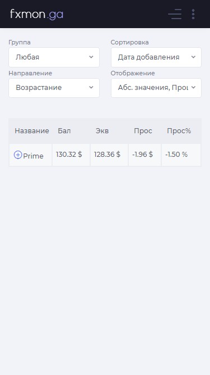Click the chevron arrow in Сортировка selector
This screenshot has height=375, width=210.
193,57
